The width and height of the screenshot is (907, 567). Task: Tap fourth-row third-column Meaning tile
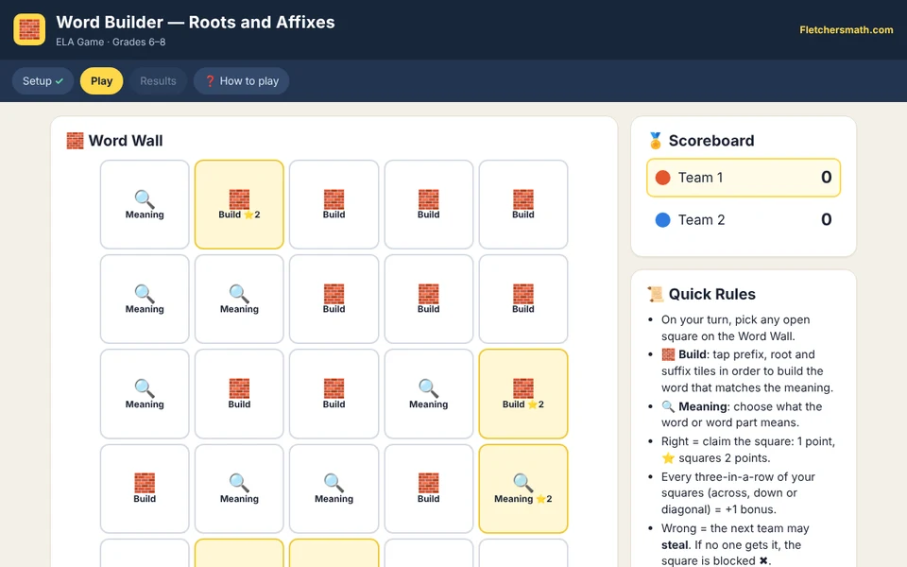point(334,489)
